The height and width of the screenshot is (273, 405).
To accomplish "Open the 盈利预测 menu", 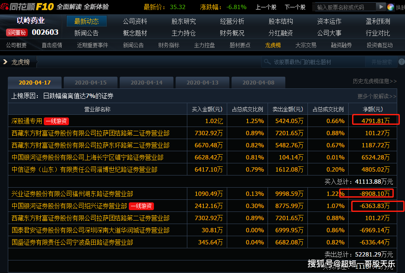I will (378, 21).
